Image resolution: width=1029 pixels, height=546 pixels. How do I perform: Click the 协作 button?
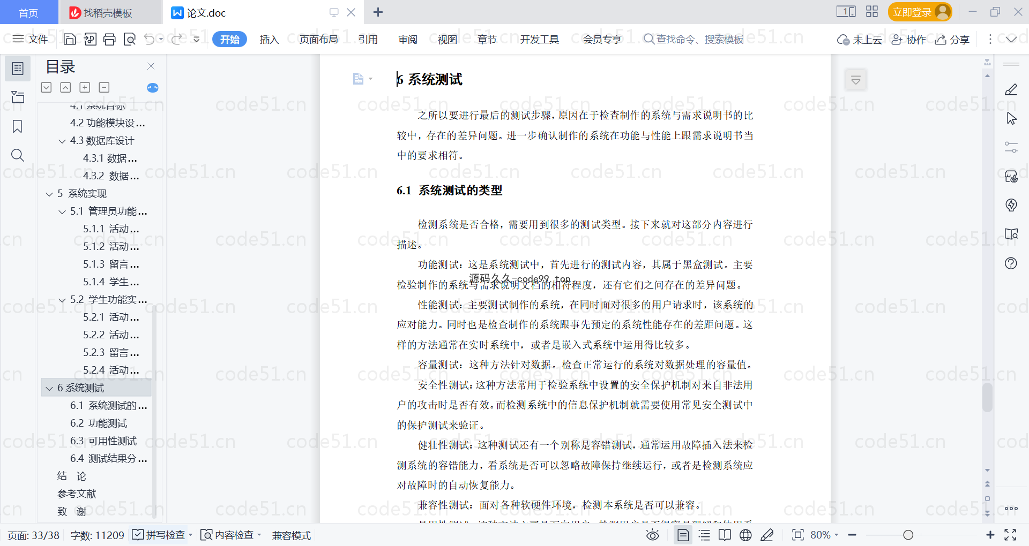(908, 39)
